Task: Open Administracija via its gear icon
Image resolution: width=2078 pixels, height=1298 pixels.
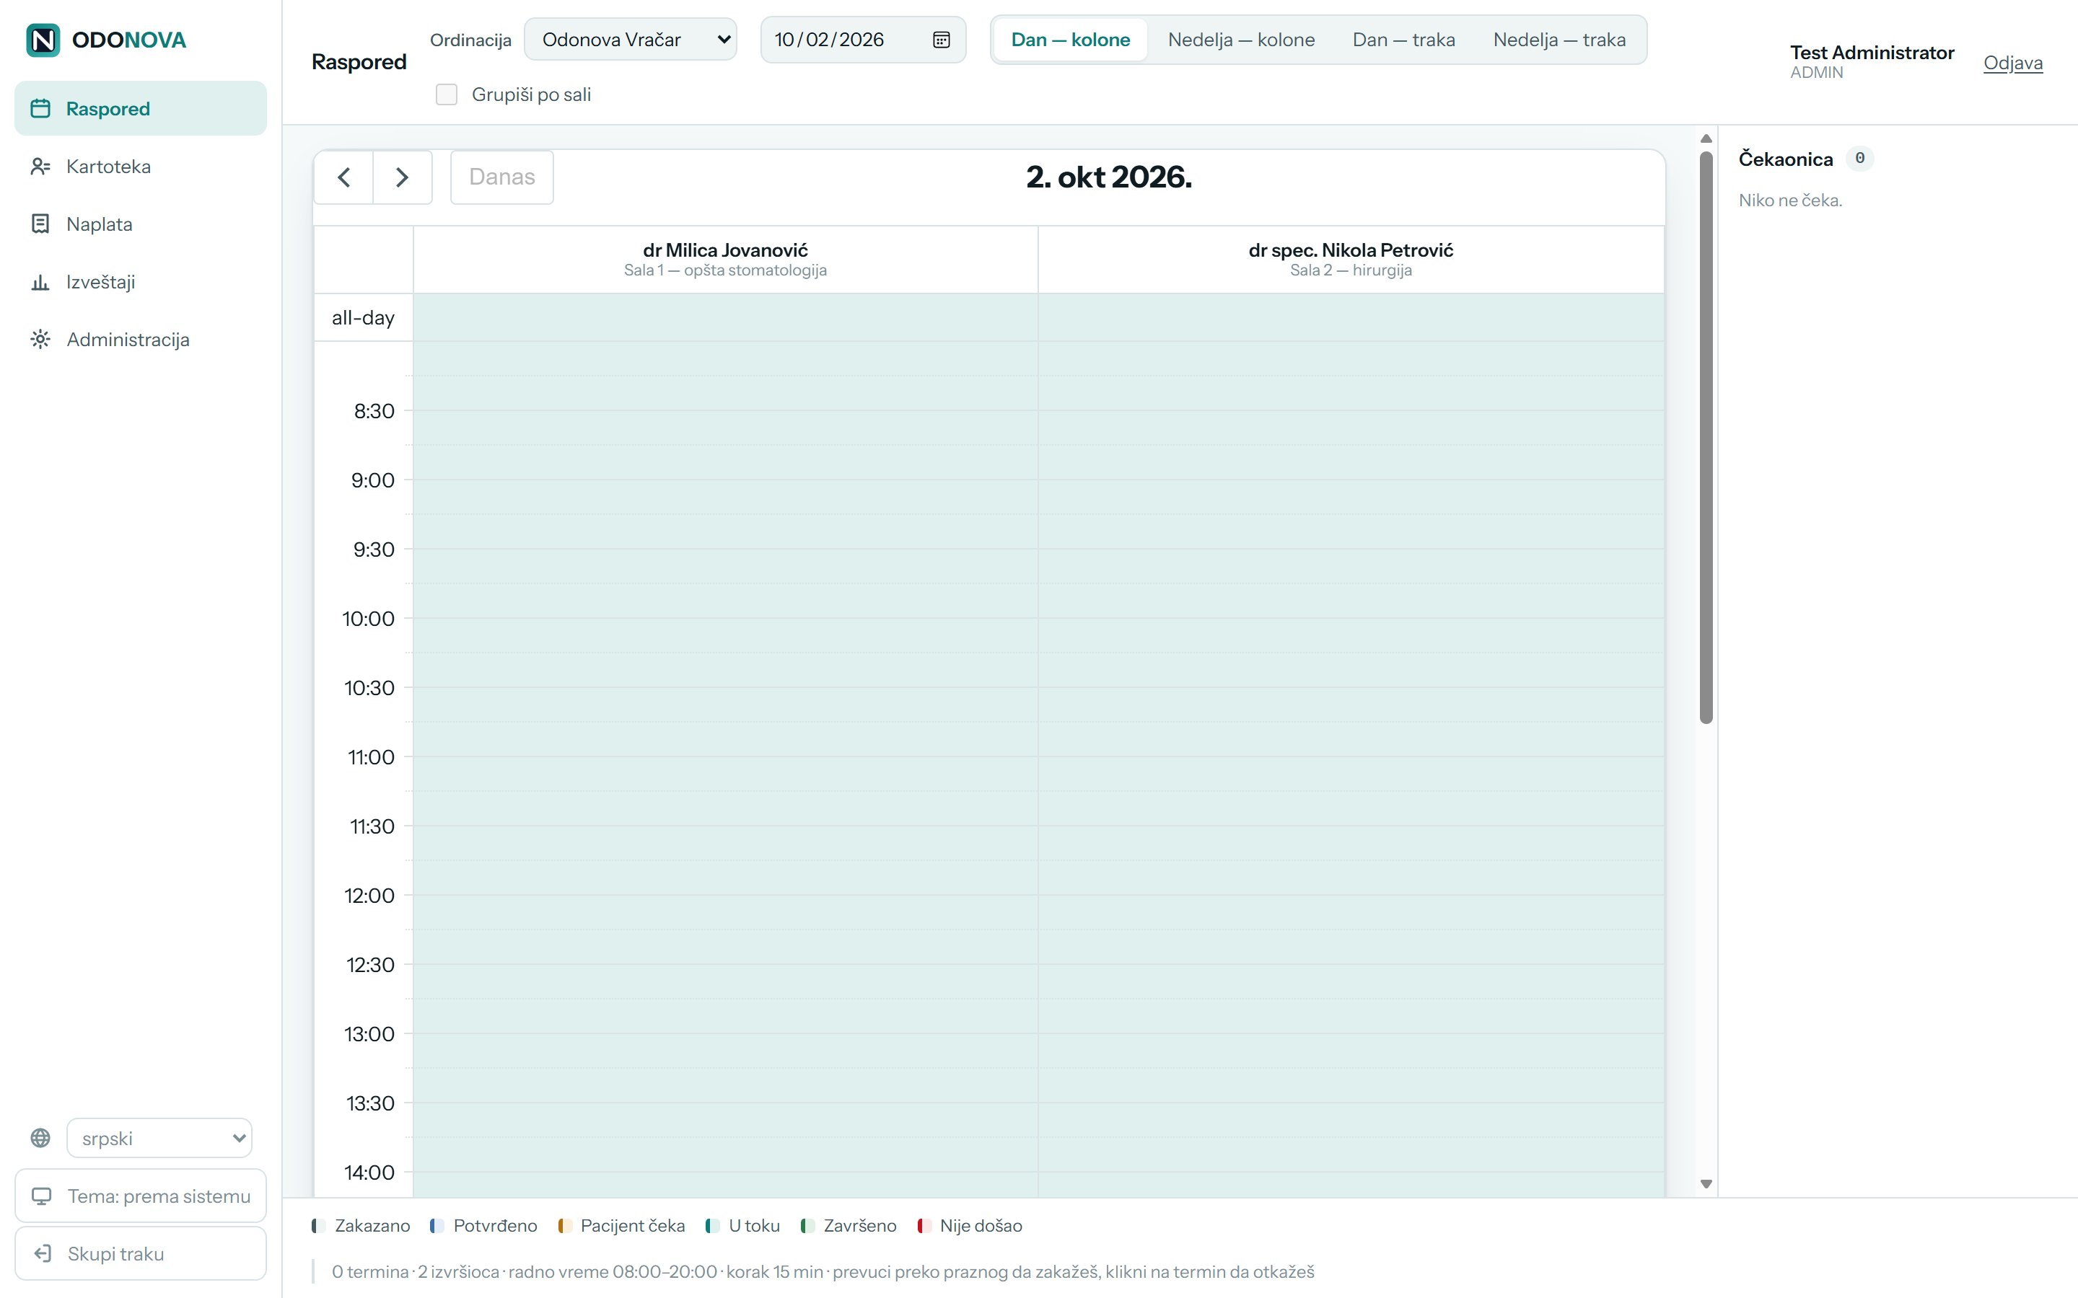Action: point(40,339)
